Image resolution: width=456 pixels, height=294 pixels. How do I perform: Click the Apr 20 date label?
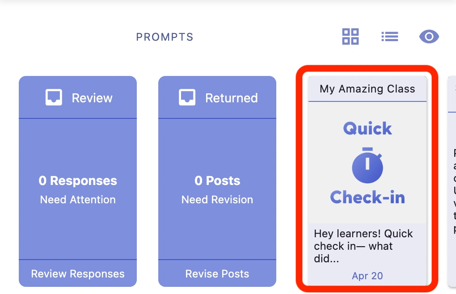[x=367, y=276]
